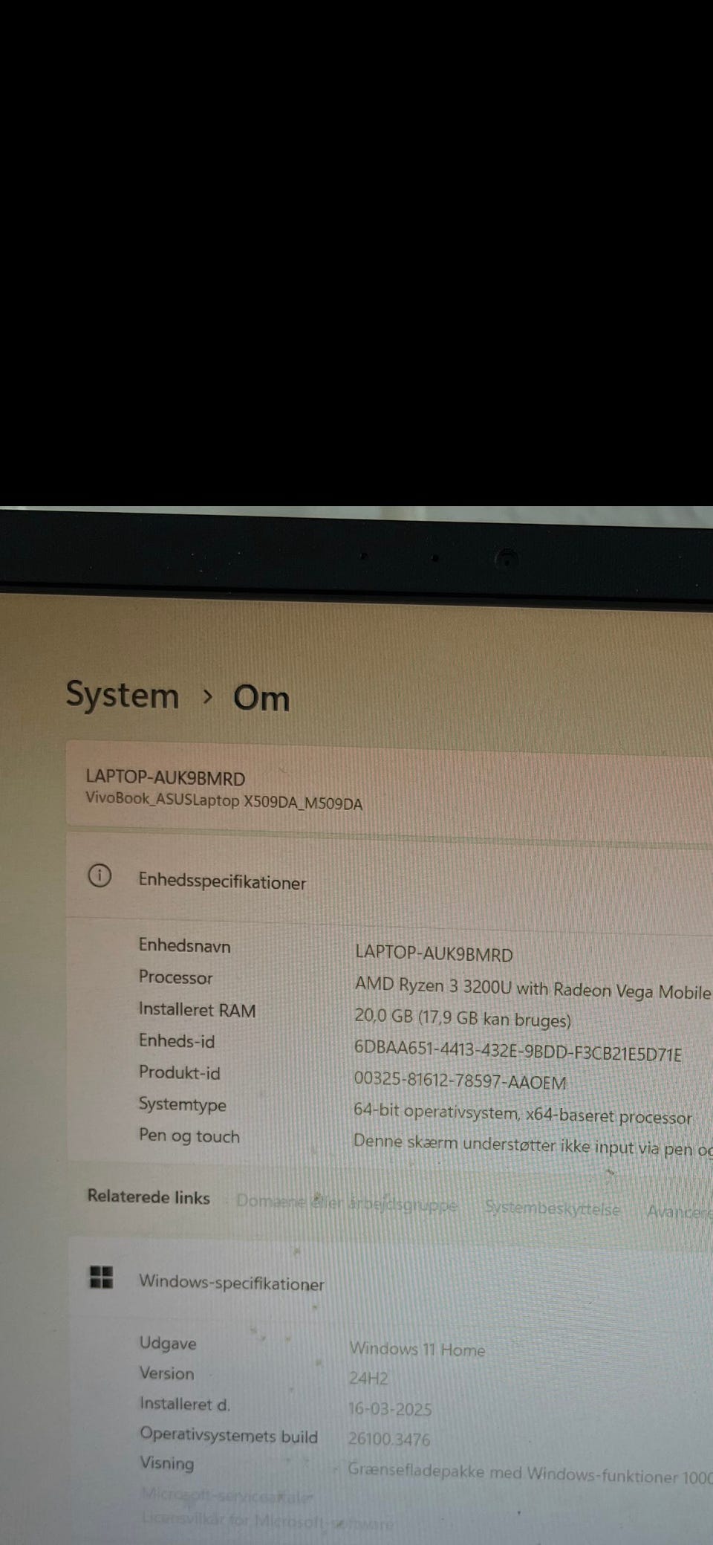This screenshot has width=713, height=1545.
Task: Select the Enhedsnavn value LAPTOP-AUK9BMRD
Action: (x=434, y=953)
